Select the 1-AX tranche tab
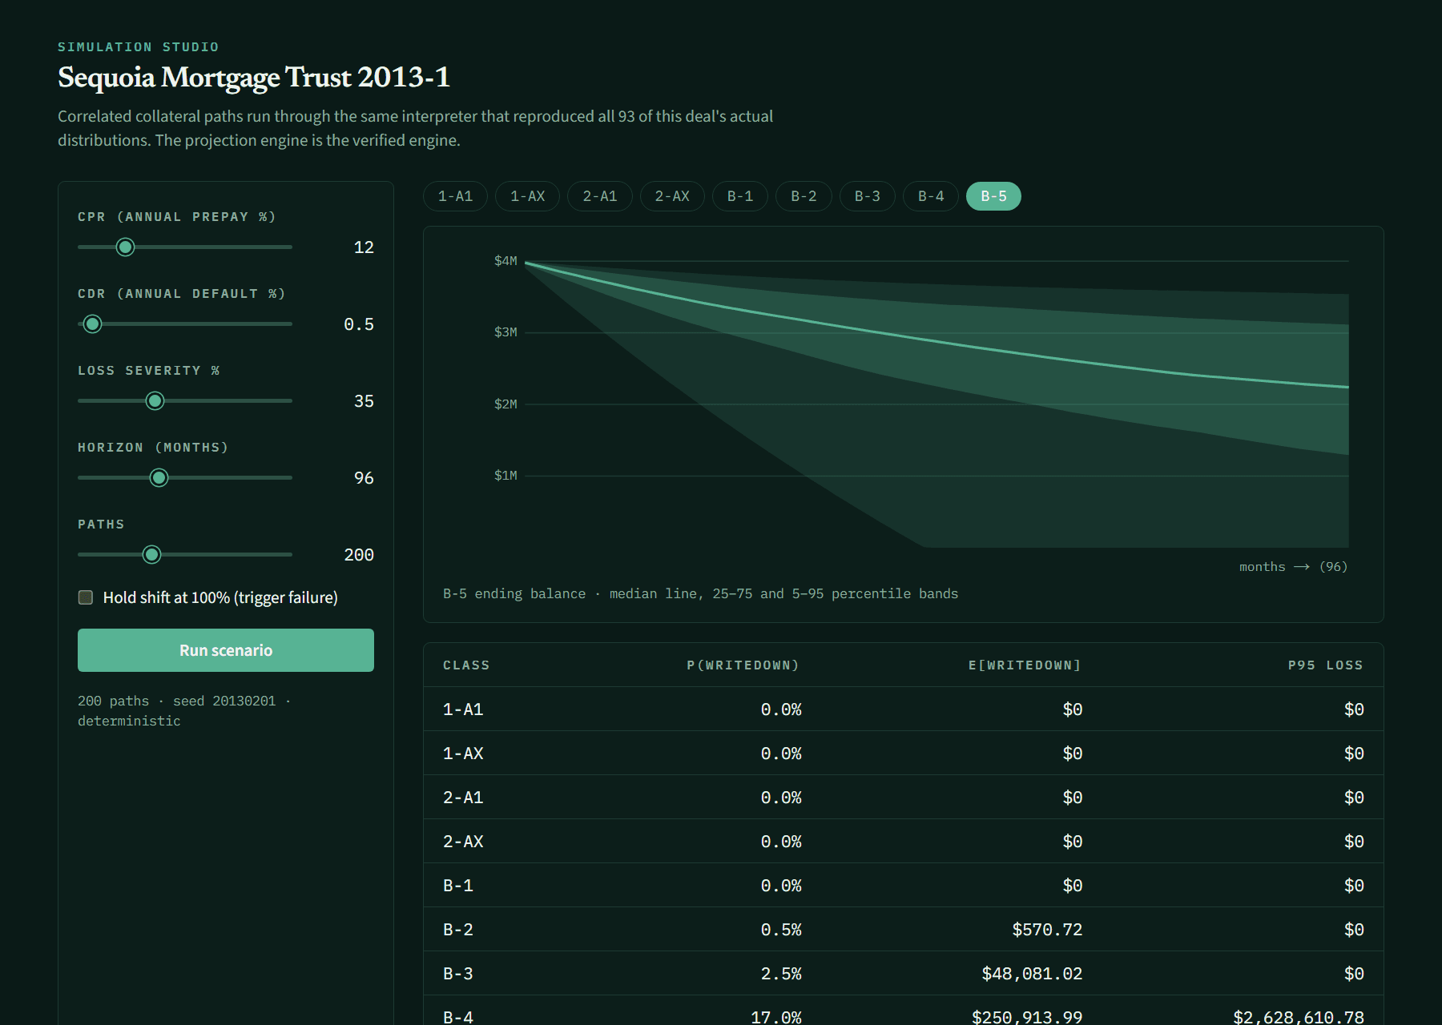Screen dimensions: 1442x1025 pos(527,196)
